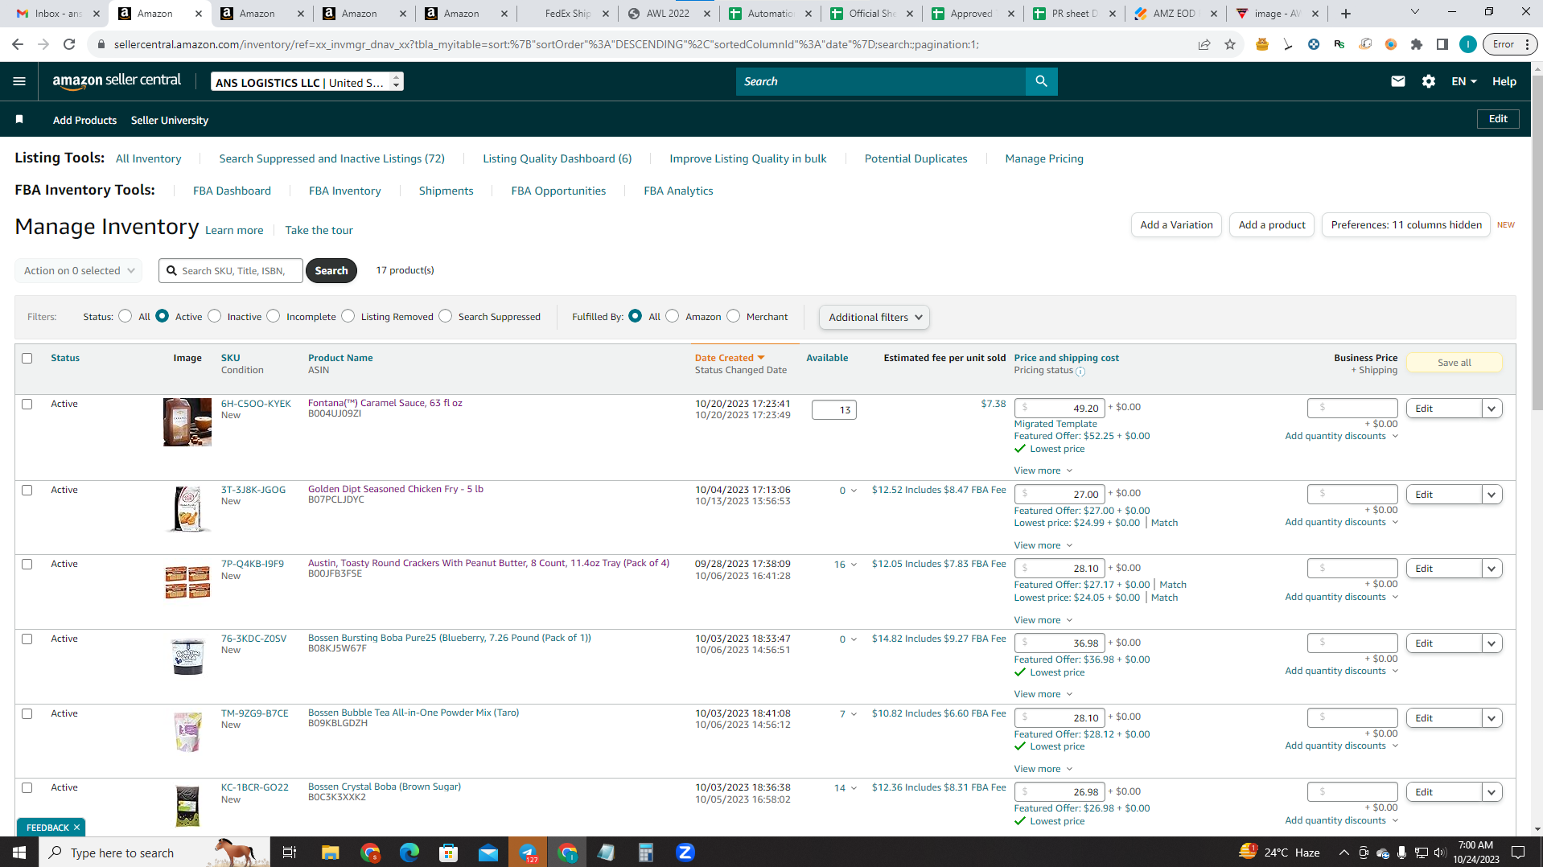Open the Chrome profile avatar icon
Viewport: 1543px width, 867px height.
click(1467, 44)
